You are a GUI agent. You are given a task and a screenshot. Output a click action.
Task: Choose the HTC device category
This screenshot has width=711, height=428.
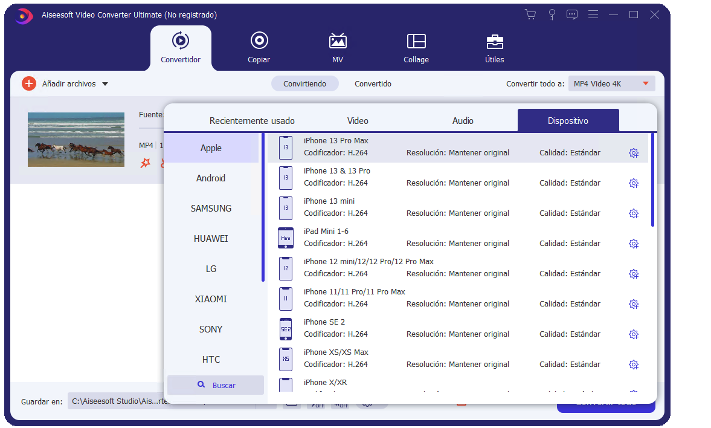click(x=211, y=360)
